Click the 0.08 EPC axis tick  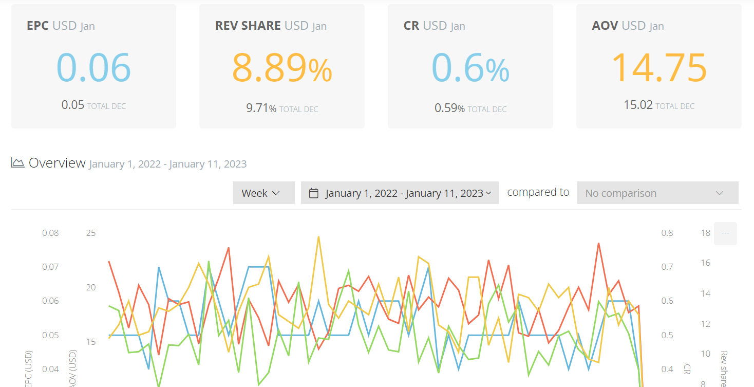tap(50, 233)
